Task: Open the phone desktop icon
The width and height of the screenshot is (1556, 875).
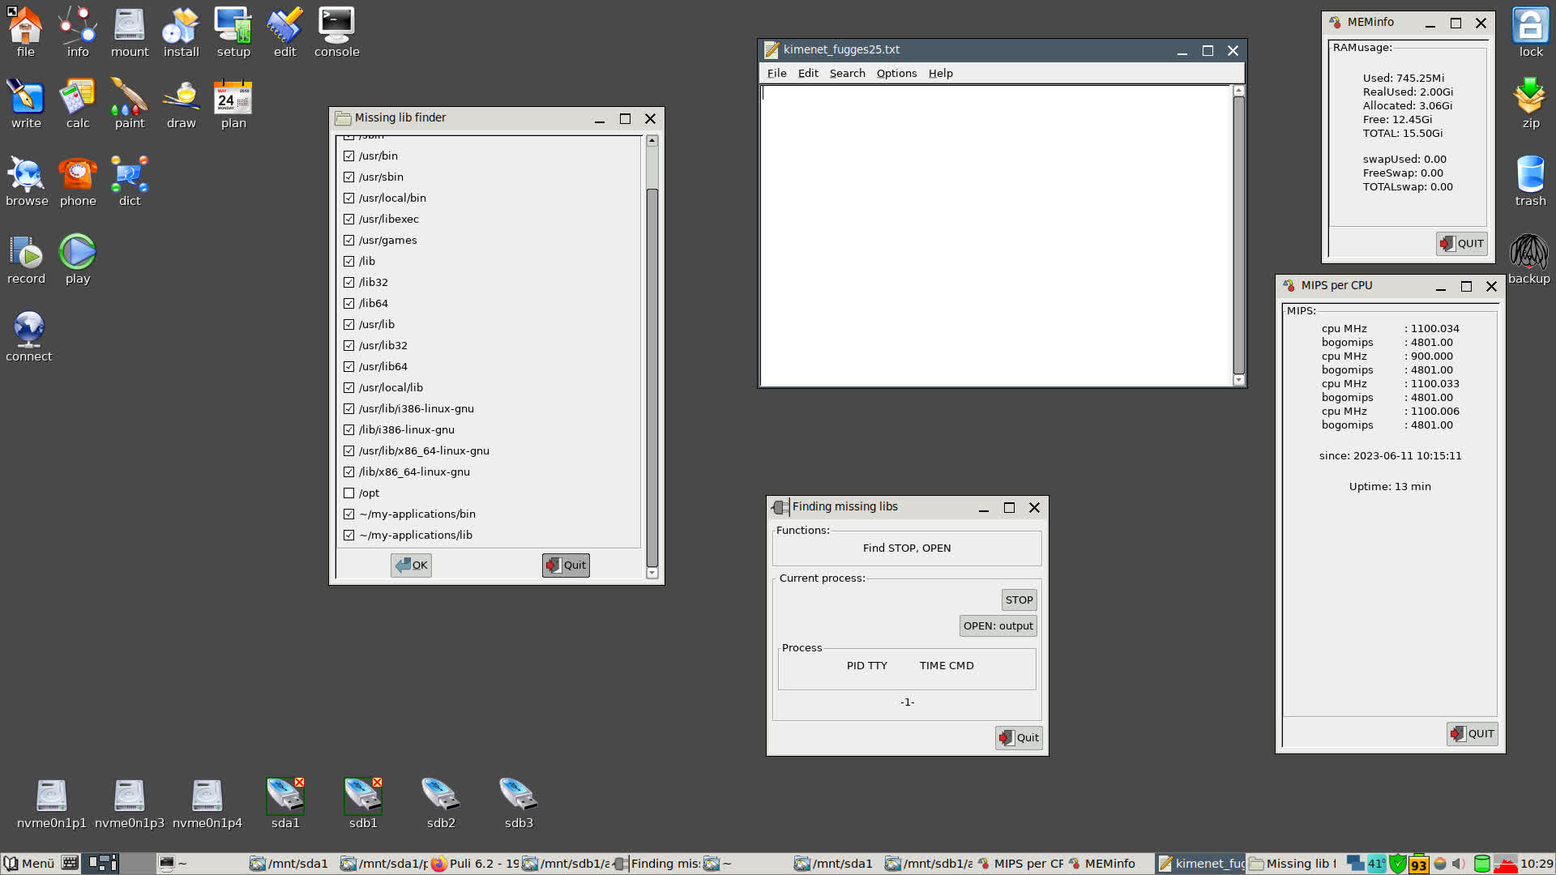Action: [x=78, y=181]
